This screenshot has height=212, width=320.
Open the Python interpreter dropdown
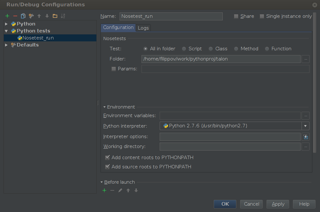pyautogui.click(x=305, y=126)
